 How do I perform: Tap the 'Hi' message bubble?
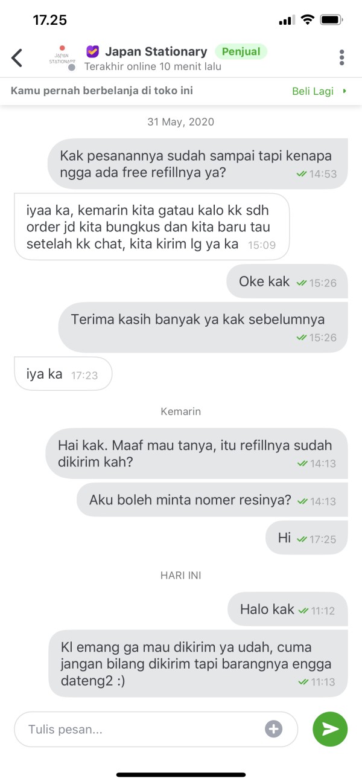(306, 538)
